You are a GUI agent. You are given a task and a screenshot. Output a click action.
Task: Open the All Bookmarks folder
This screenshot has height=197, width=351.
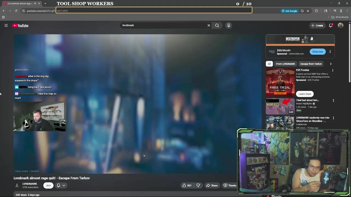(x=340, y=17)
